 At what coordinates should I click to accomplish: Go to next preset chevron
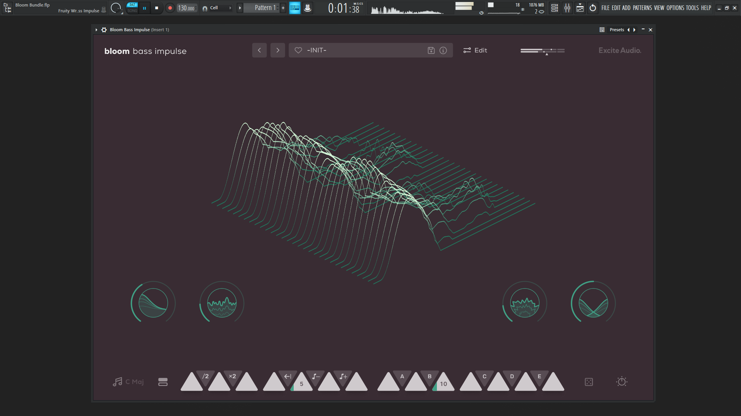[277, 50]
